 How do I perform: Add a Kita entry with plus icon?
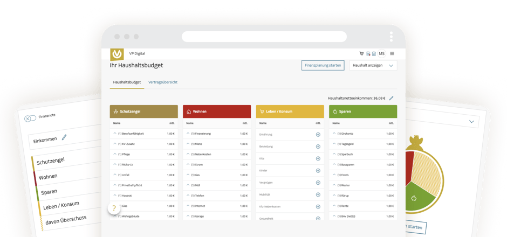[x=318, y=158]
